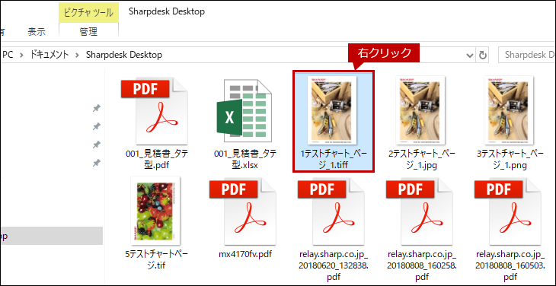Viewport: 556px width, 286px height.
Task: Select the mx4170fv.pdf file icon
Action: point(243,212)
